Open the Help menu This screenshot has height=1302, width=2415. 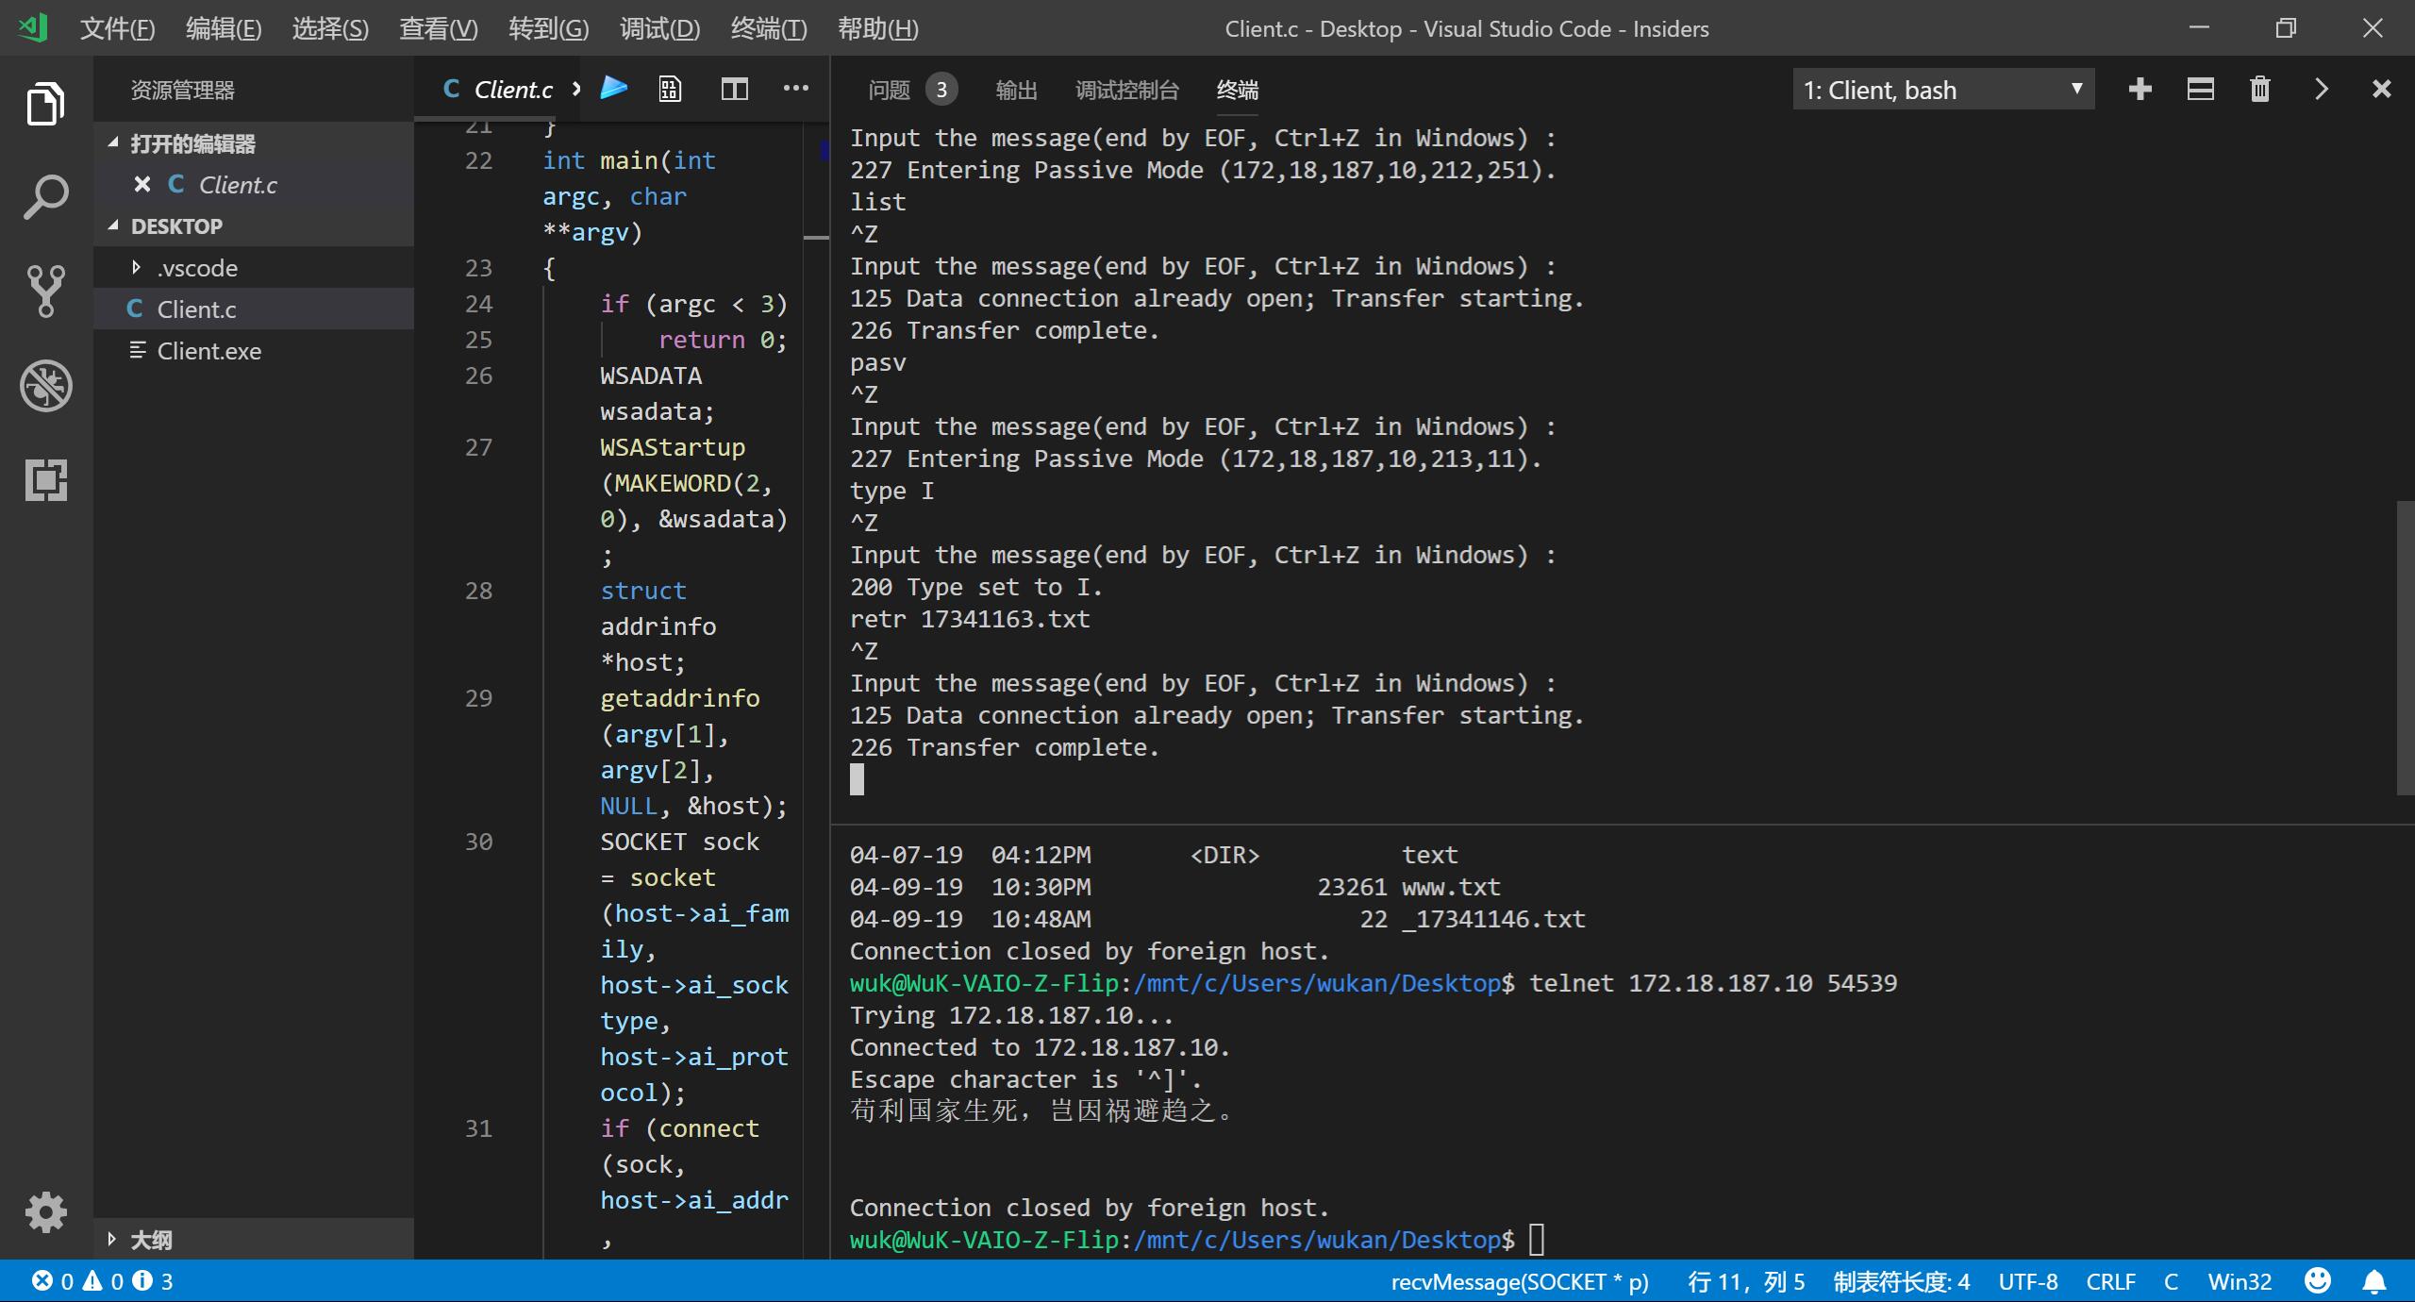[878, 28]
